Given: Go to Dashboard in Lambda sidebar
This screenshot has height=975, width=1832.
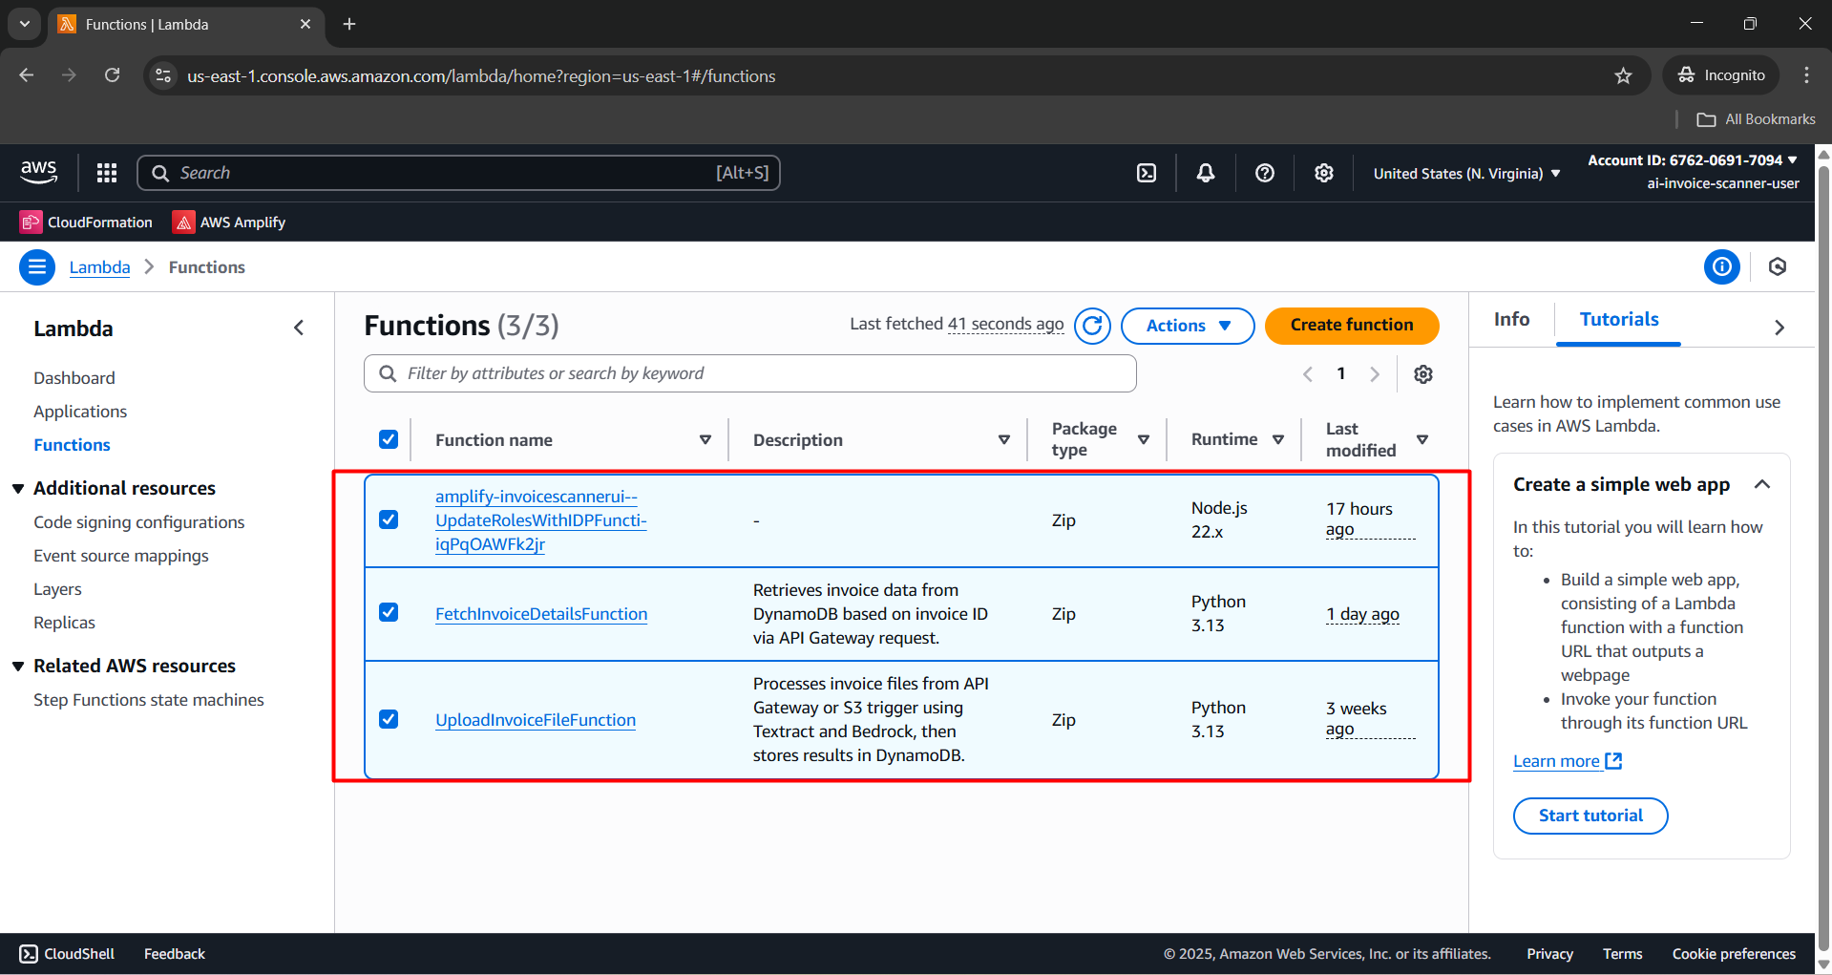Looking at the screenshot, I should click(x=74, y=378).
